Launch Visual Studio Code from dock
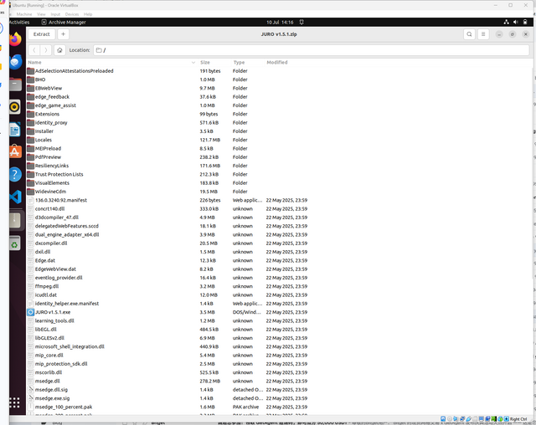 15,197
